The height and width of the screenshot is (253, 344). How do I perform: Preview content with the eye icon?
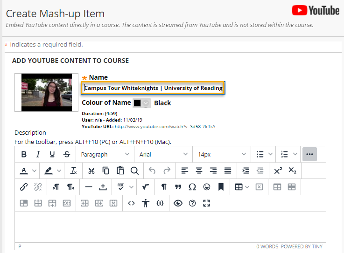(178, 203)
